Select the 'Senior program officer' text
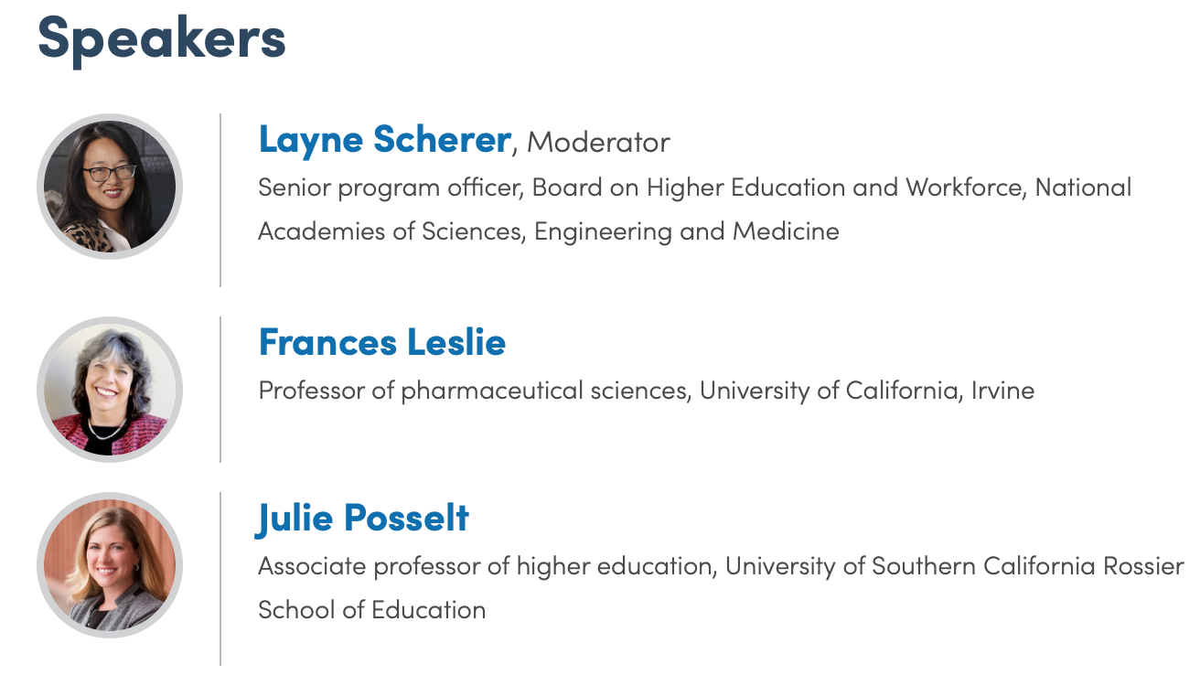Viewport: 1200px width, 675px height. point(389,187)
